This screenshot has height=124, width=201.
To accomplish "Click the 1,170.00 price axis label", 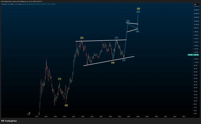I will 196,62.
